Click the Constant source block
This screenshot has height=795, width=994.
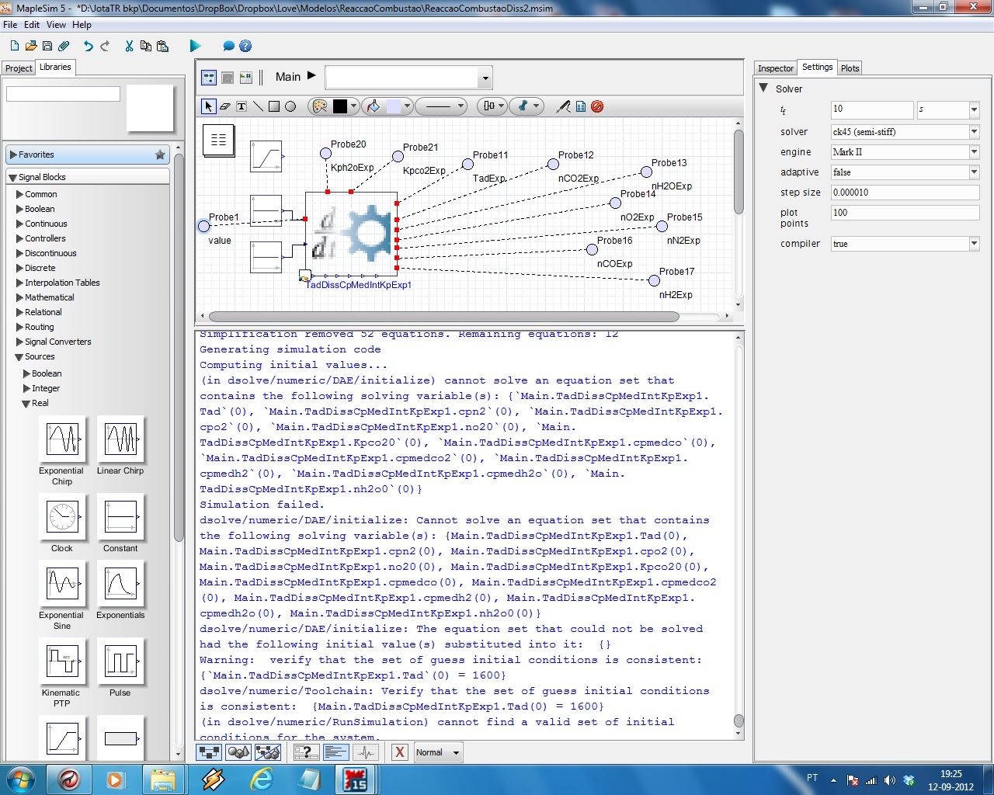120,517
